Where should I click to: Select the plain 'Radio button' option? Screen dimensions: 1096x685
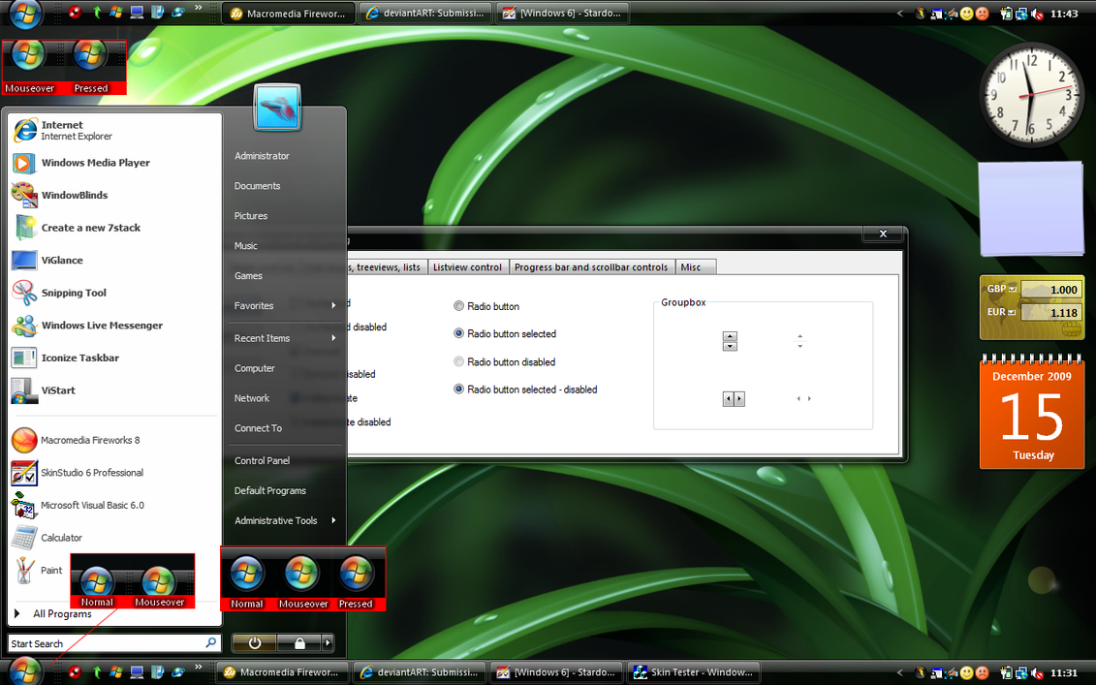(x=486, y=306)
